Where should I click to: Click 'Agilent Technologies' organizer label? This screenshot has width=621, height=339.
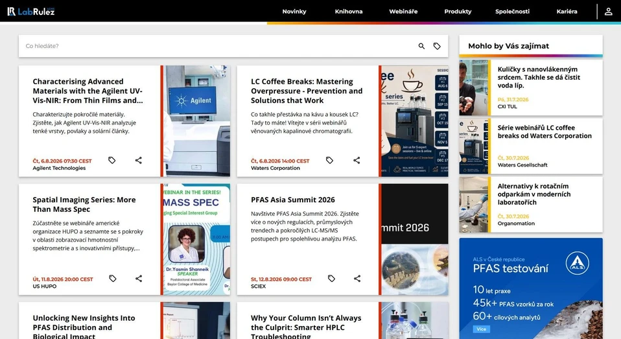click(59, 168)
